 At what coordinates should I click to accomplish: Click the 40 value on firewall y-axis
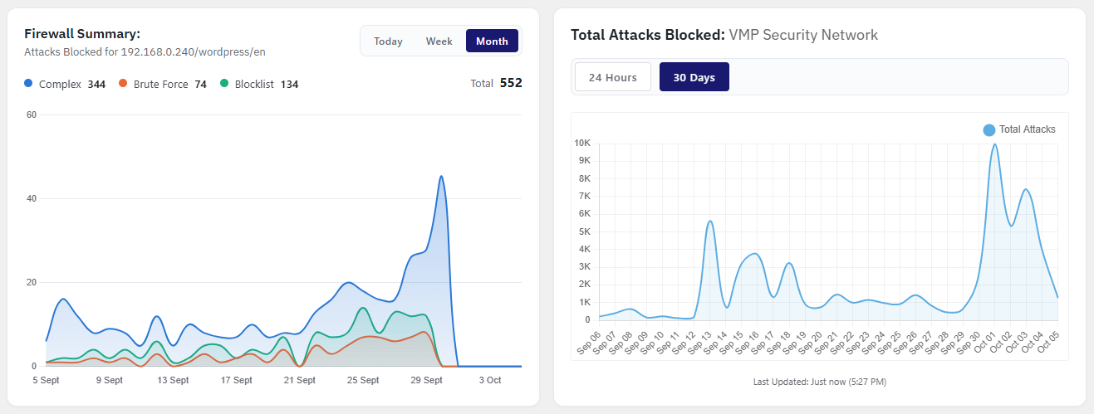[x=32, y=198]
